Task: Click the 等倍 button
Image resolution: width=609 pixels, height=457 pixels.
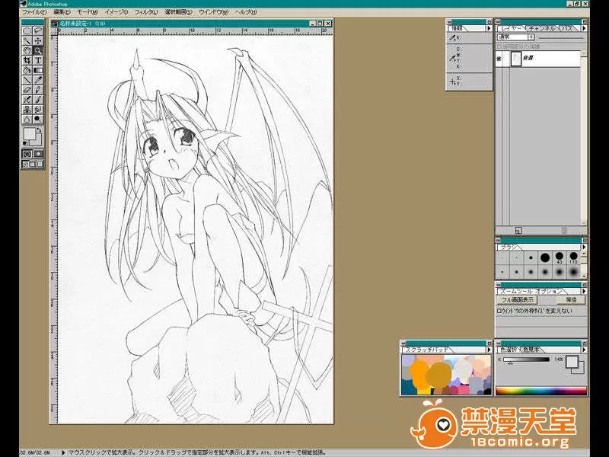Action: 570,300
